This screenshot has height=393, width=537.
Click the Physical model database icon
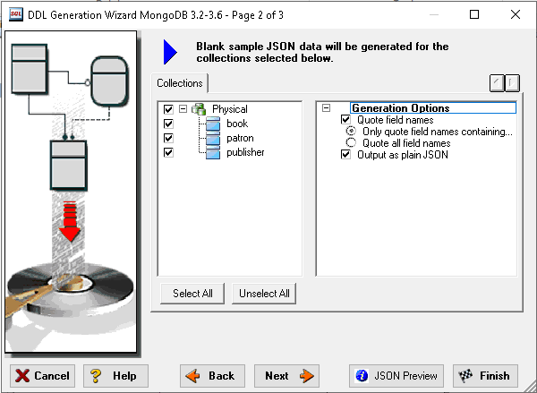(199, 109)
